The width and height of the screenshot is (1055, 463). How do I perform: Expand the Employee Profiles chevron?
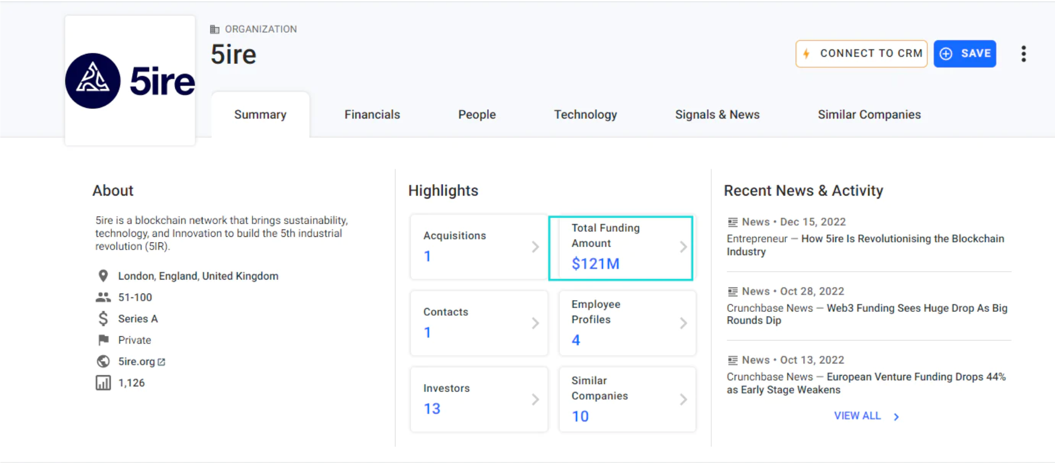683,323
